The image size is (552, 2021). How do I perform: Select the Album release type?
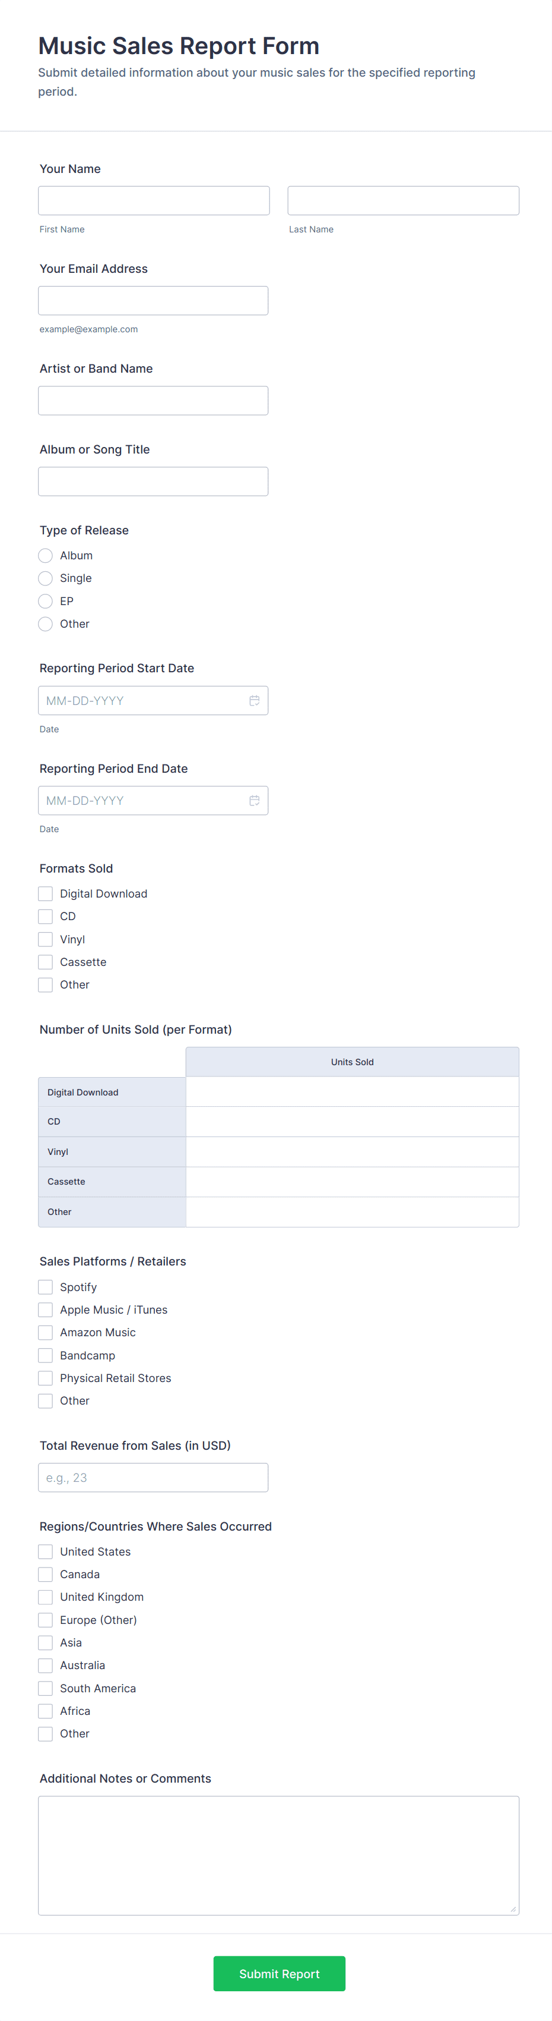pos(46,555)
